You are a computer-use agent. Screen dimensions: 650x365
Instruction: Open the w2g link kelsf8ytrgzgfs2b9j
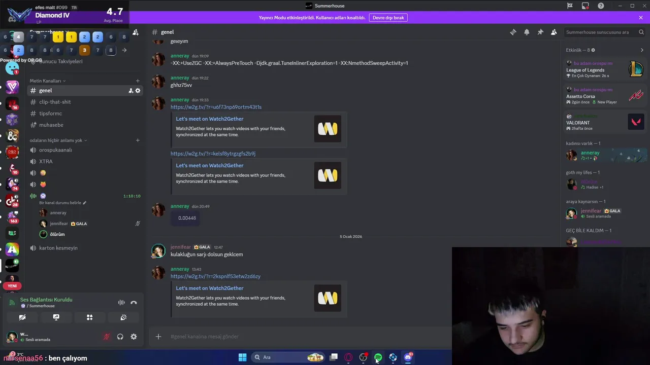[213, 154]
